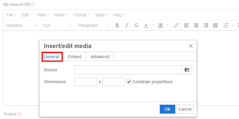Open the View menu
The height and width of the screenshot is (119, 239).
tap(43, 15)
